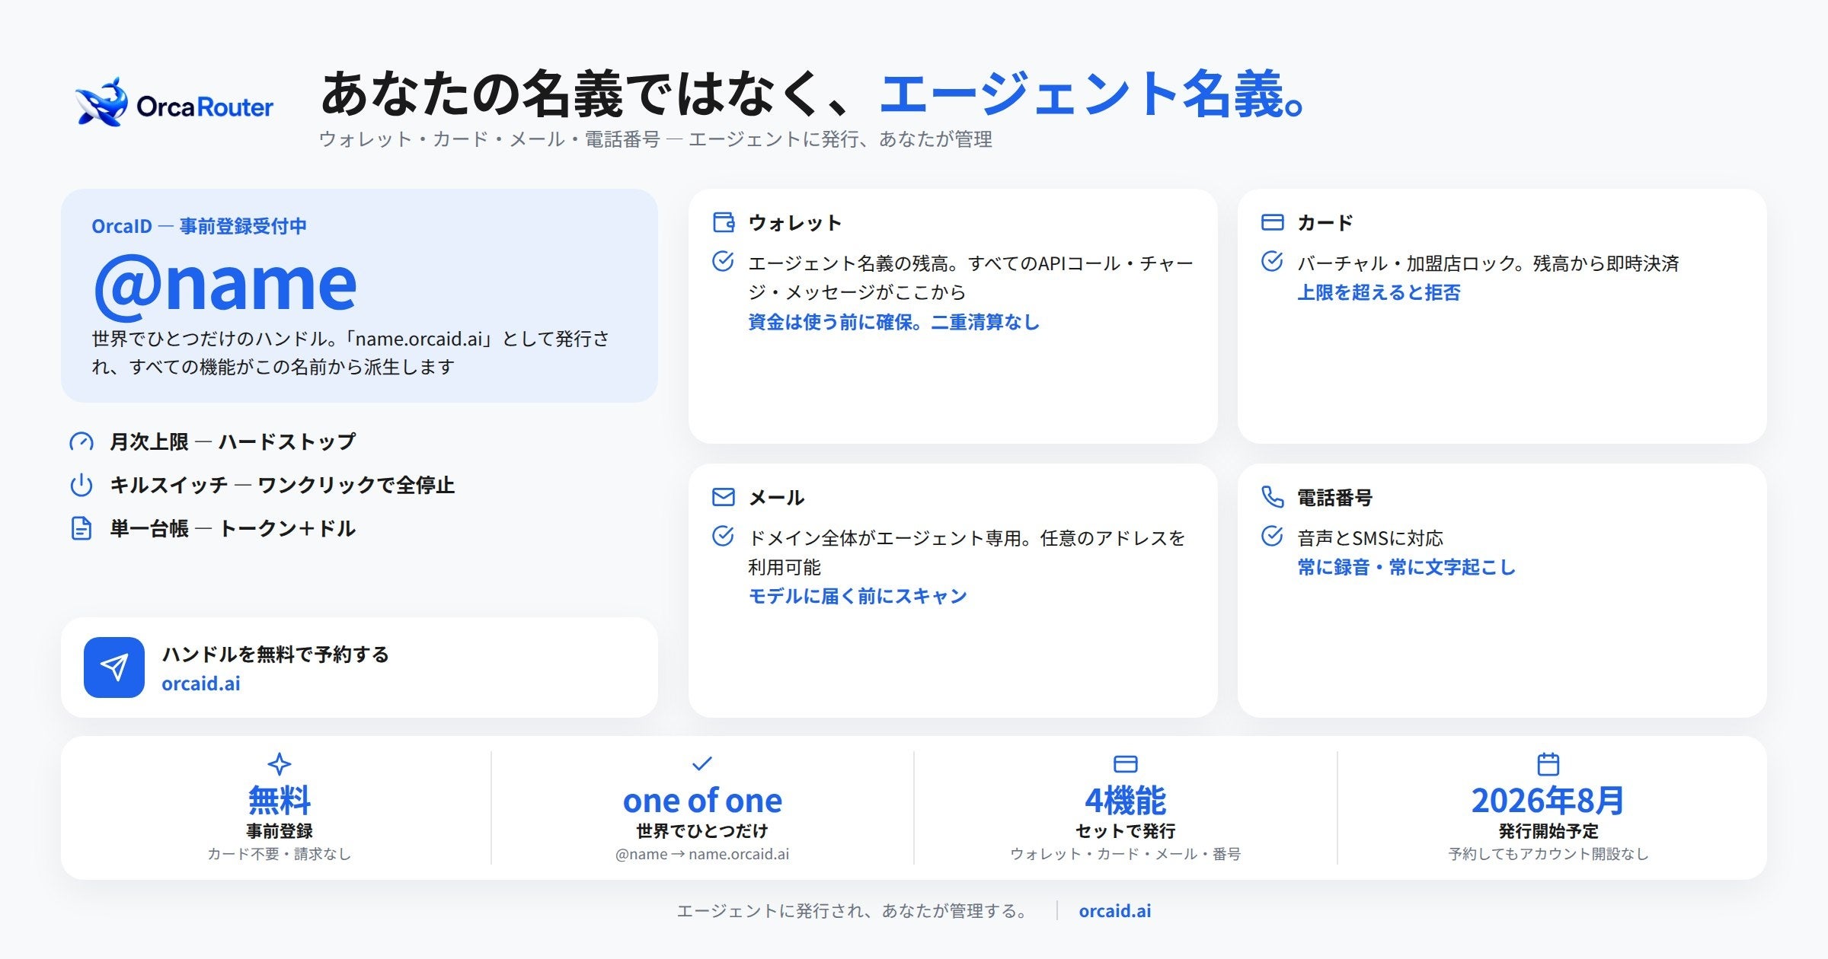Image resolution: width=1828 pixels, height=959 pixels.
Task: Click the セットで発行 label
Action: [1126, 831]
